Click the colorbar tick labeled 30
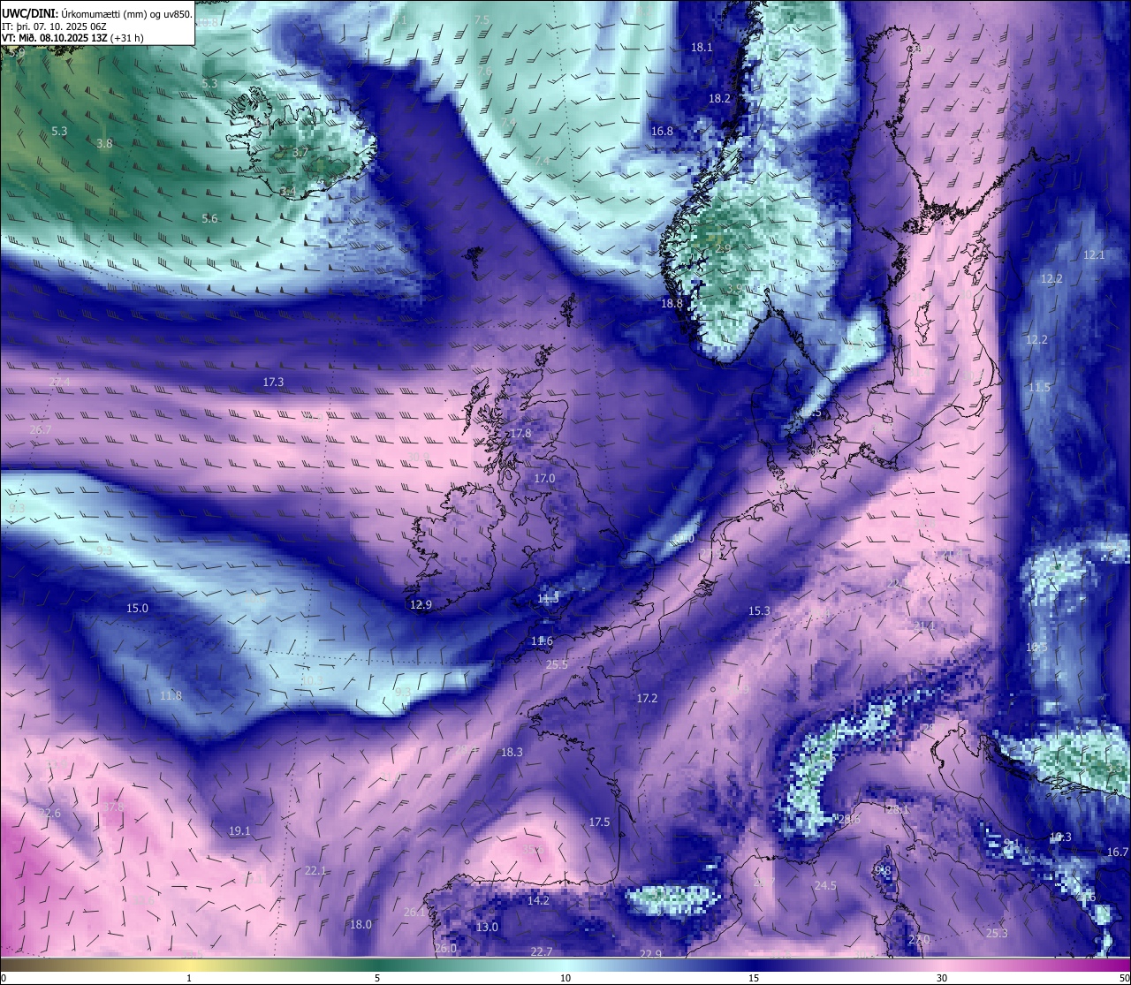Viewport: 1131px width, 985px height. [942, 978]
